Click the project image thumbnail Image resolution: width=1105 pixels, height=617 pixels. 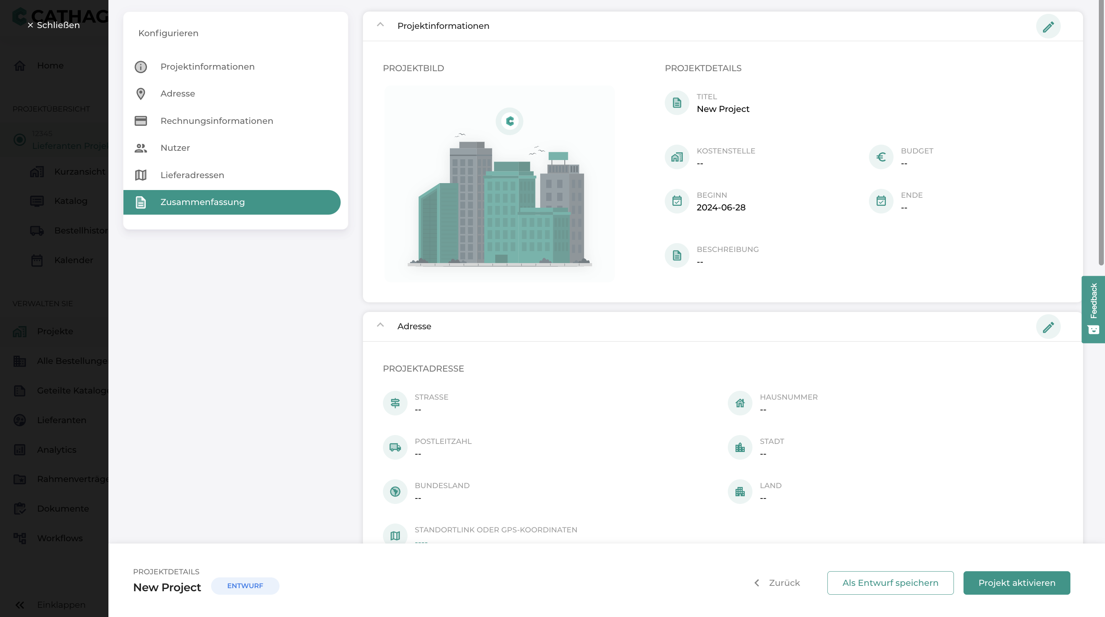[x=499, y=183]
